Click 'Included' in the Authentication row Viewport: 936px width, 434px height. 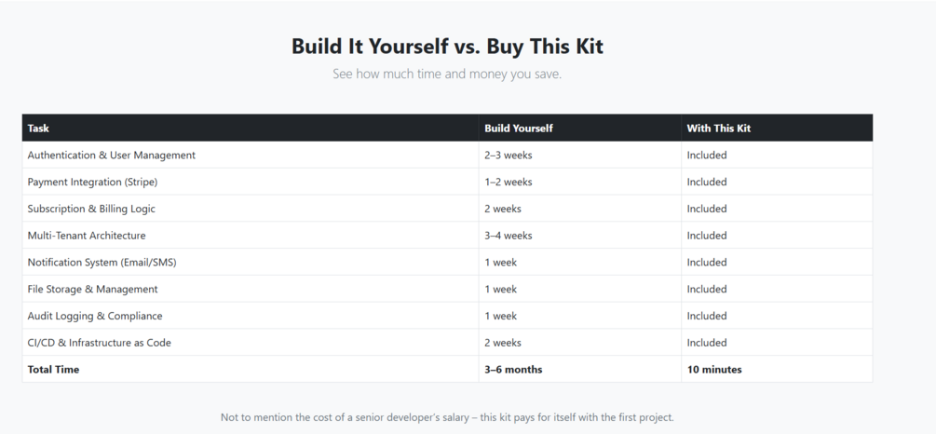[x=707, y=156]
